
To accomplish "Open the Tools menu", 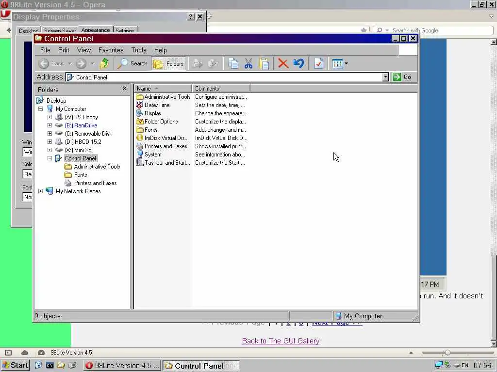I will [x=139, y=50].
